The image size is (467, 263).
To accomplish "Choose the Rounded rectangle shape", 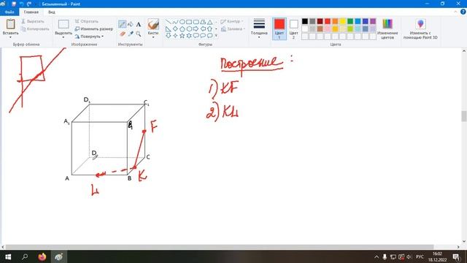I will 196,22.
